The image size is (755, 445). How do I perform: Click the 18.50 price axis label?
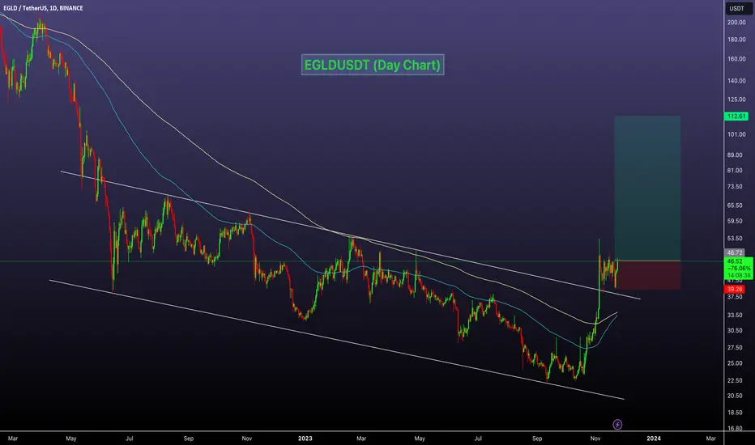735,413
